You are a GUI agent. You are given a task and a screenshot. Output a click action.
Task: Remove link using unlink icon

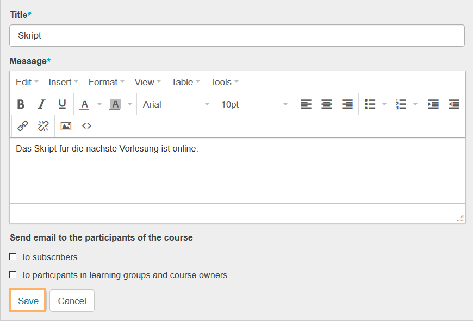(x=43, y=126)
